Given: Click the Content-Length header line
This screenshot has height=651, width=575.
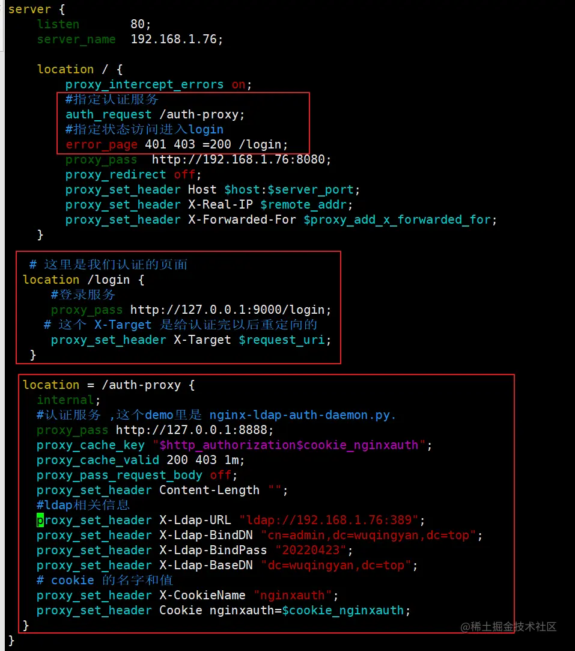Looking at the screenshot, I should click(x=162, y=491).
